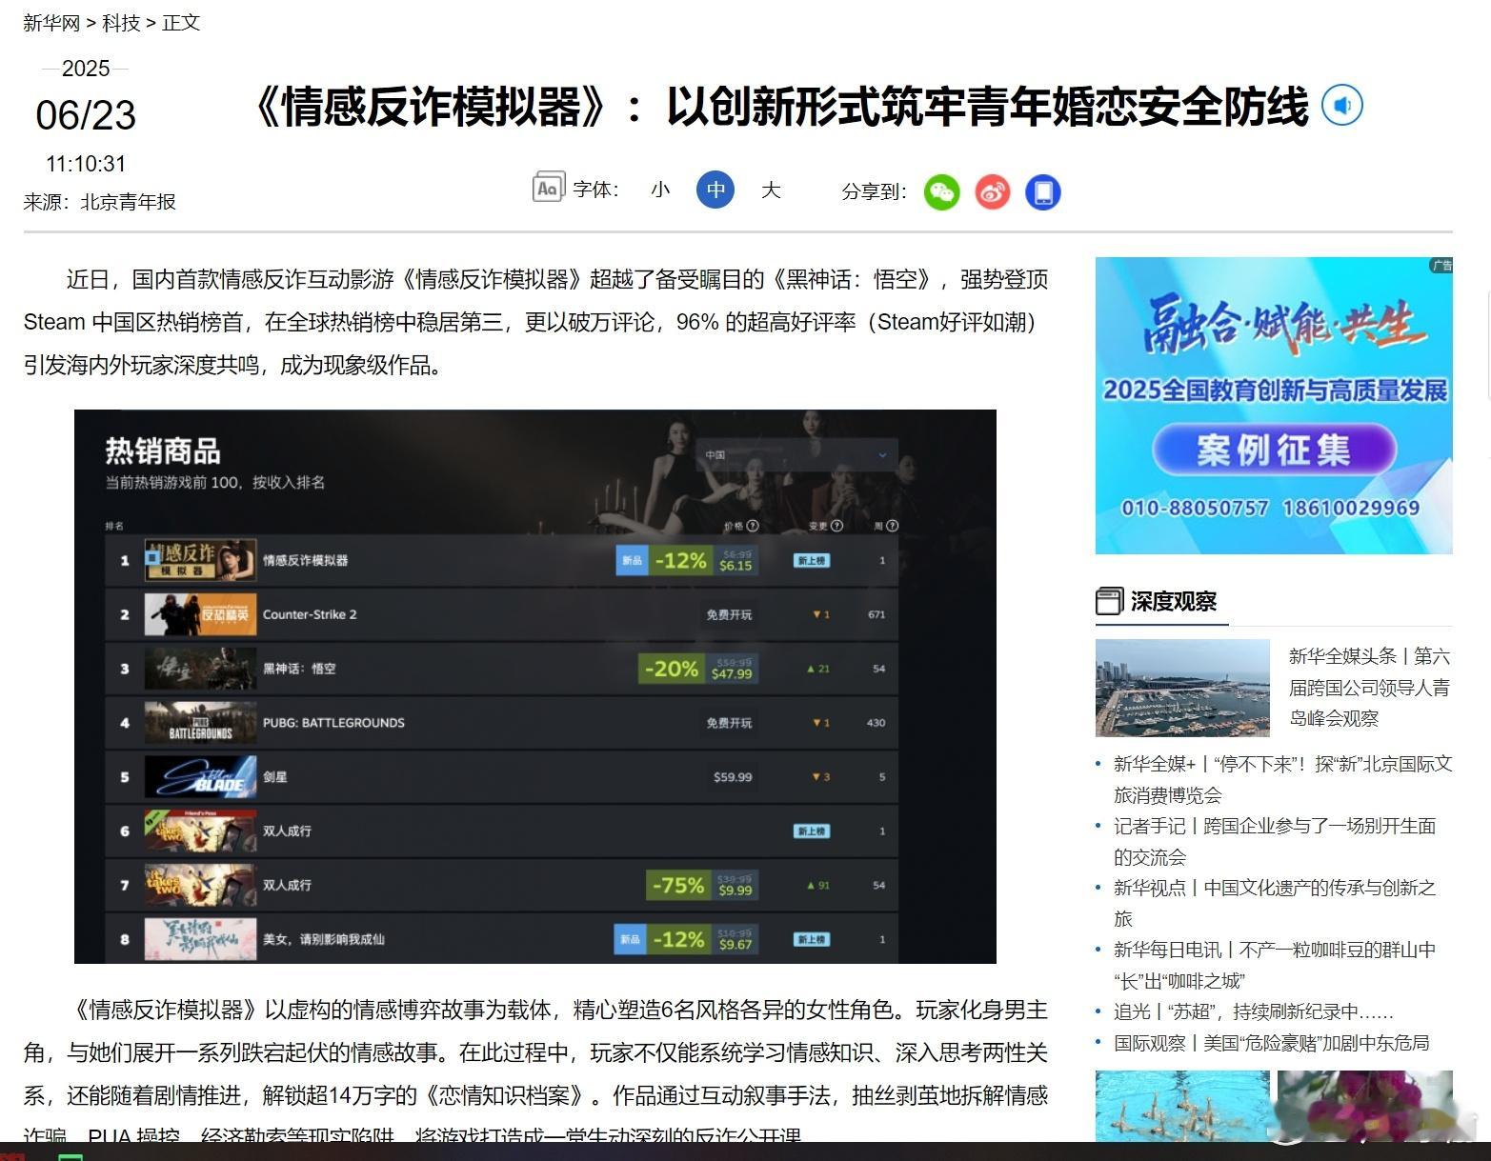1491x1161 pixels.
Task: Click 情感反诈模拟器 game cover in chart
Action: pos(200,560)
